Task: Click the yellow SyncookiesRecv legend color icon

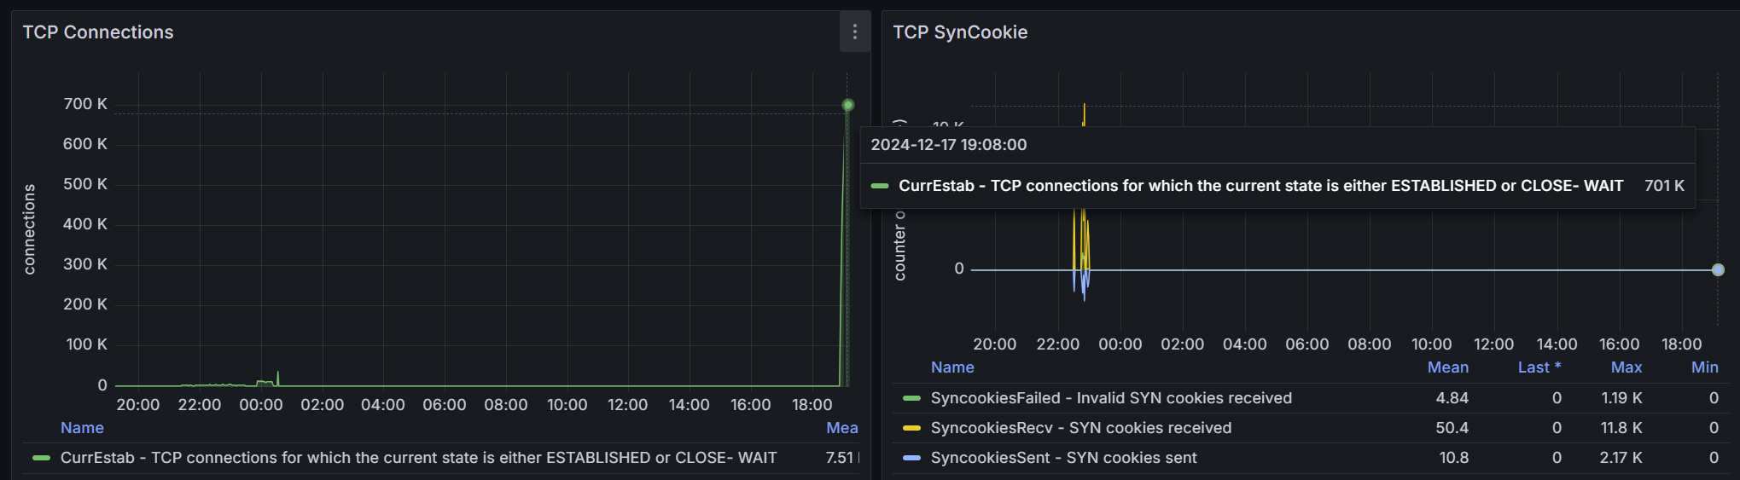Action: click(911, 428)
